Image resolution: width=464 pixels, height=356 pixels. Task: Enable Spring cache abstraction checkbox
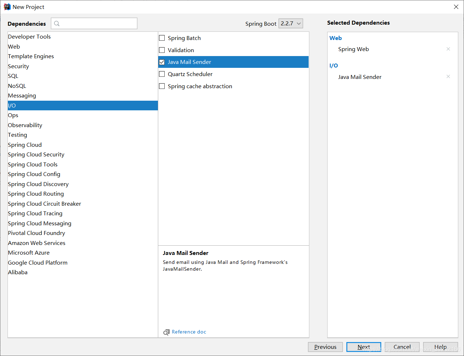point(162,86)
